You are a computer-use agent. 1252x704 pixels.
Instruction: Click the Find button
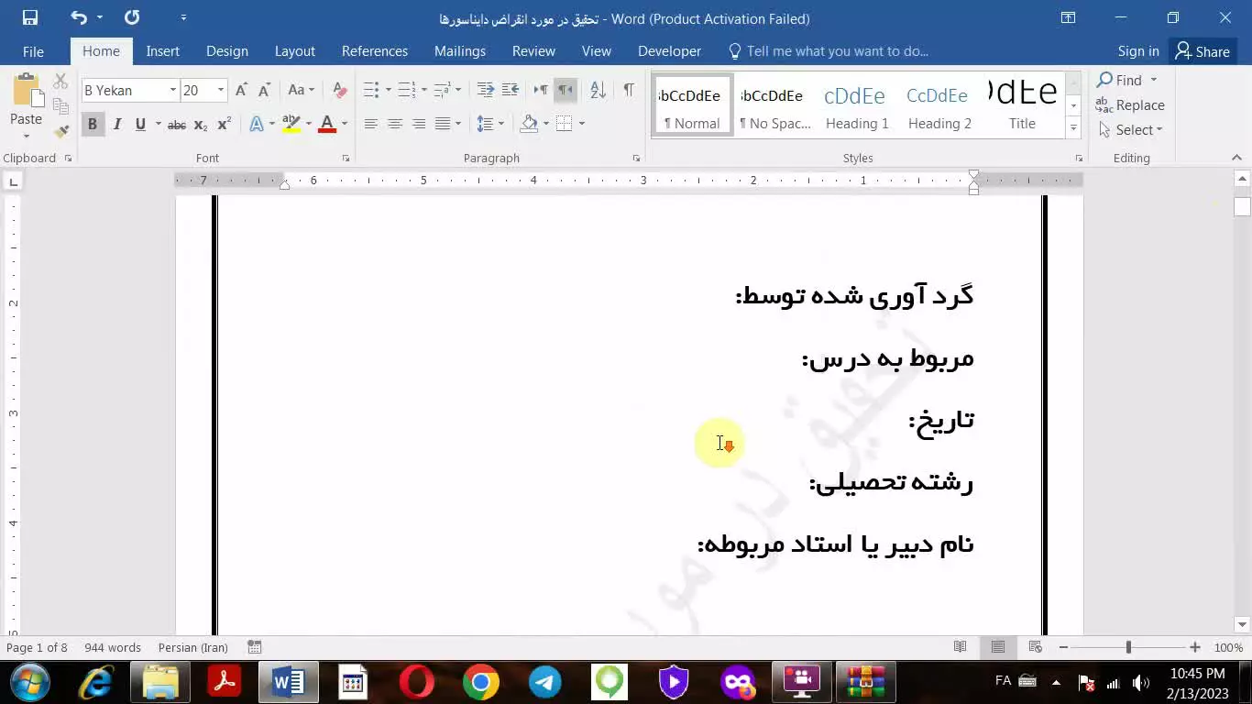(x=1120, y=81)
